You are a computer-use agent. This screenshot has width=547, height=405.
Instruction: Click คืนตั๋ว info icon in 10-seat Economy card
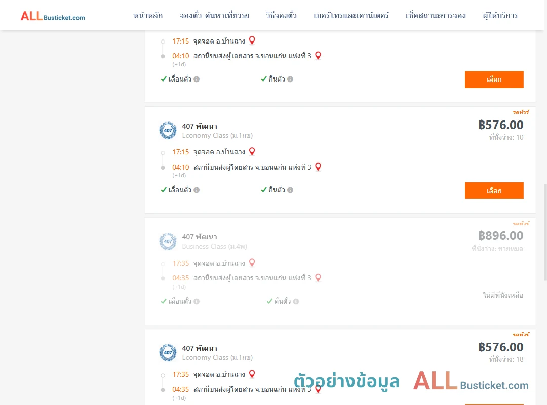(x=290, y=190)
